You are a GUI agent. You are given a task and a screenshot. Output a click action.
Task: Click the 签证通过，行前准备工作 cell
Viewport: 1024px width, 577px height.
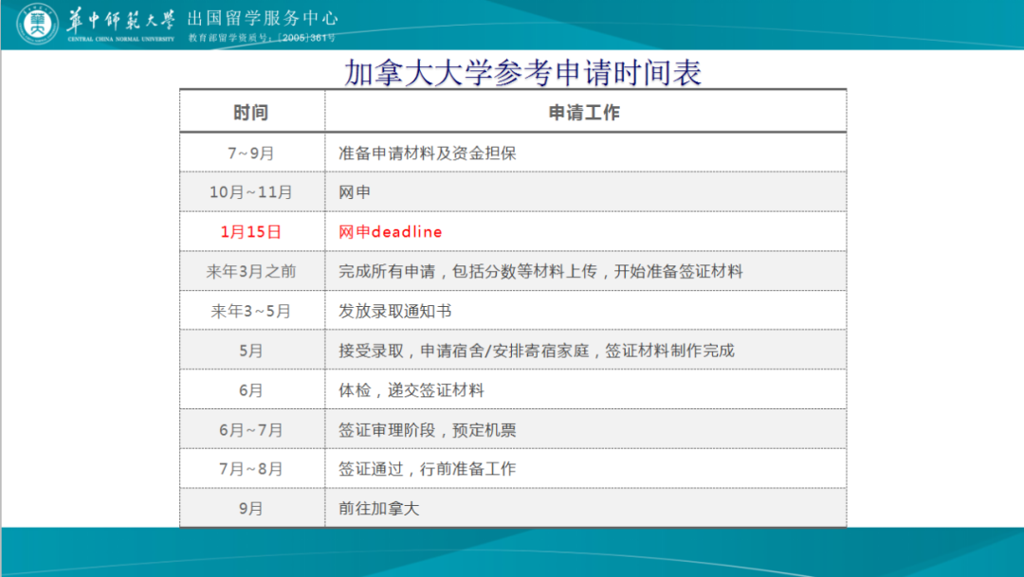click(427, 469)
